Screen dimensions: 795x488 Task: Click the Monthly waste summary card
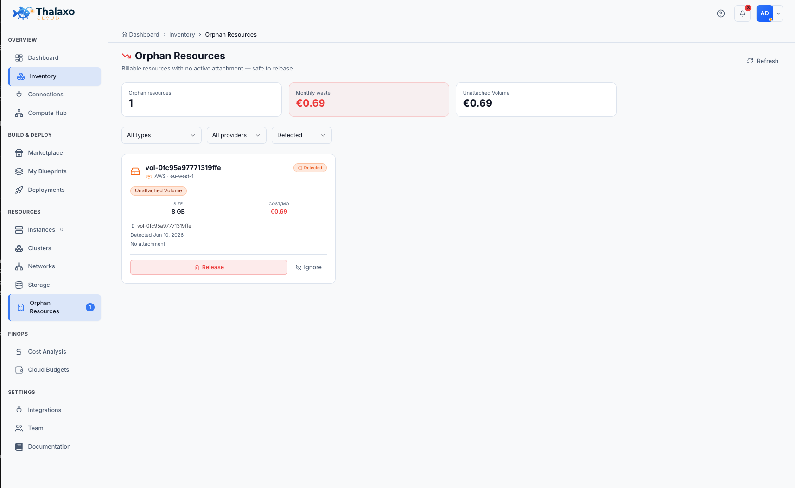[369, 100]
